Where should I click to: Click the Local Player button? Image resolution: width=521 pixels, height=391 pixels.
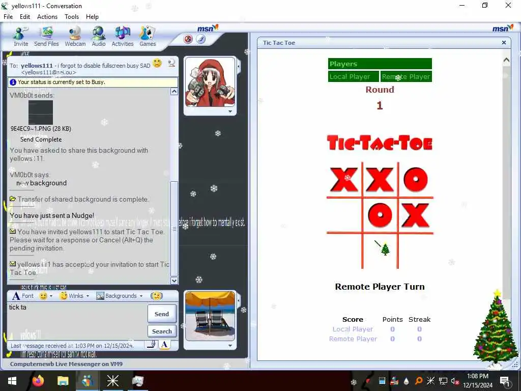coord(353,76)
